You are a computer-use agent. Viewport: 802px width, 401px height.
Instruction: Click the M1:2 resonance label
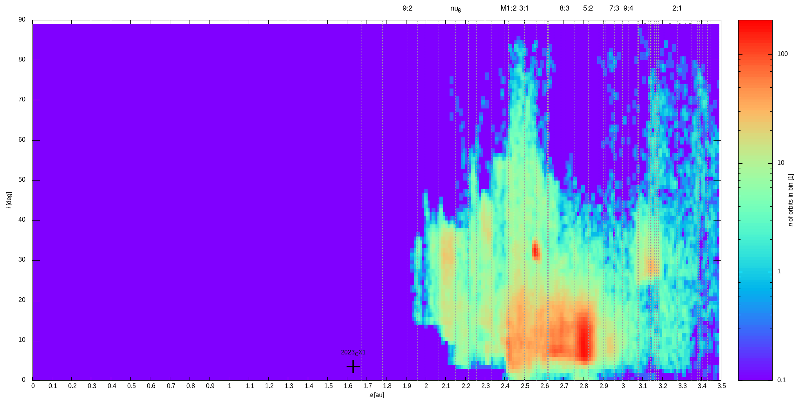508,8
